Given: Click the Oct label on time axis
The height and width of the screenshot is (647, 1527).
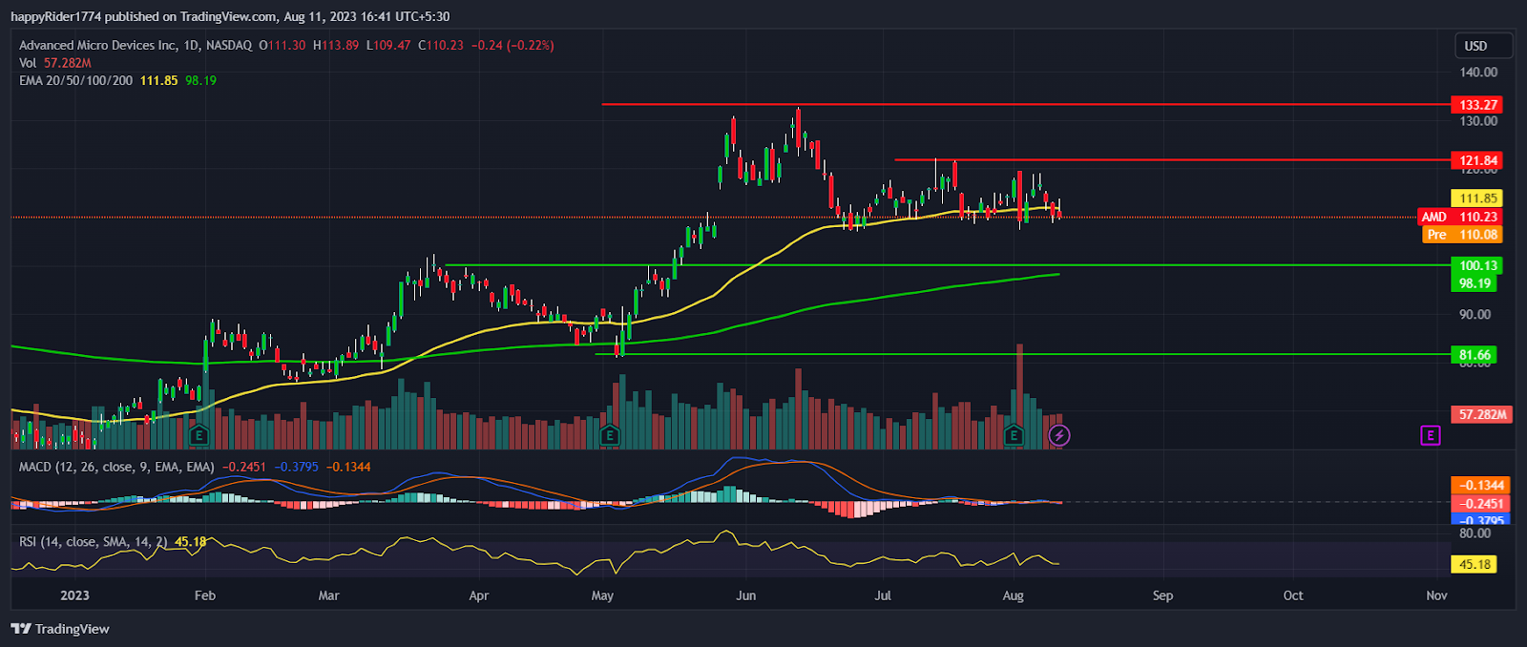Looking at the screenshot, I should tap(1293, 595).
